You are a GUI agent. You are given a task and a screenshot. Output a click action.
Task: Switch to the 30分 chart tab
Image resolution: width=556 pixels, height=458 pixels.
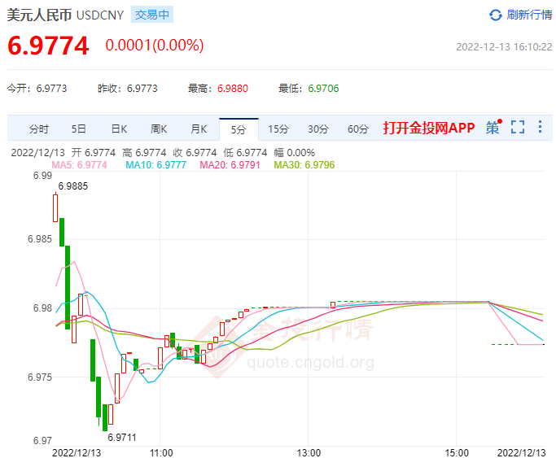318,129
